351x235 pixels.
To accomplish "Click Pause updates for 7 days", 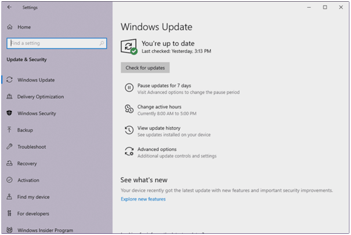I will pyautogui.click(x=164, y=86).
